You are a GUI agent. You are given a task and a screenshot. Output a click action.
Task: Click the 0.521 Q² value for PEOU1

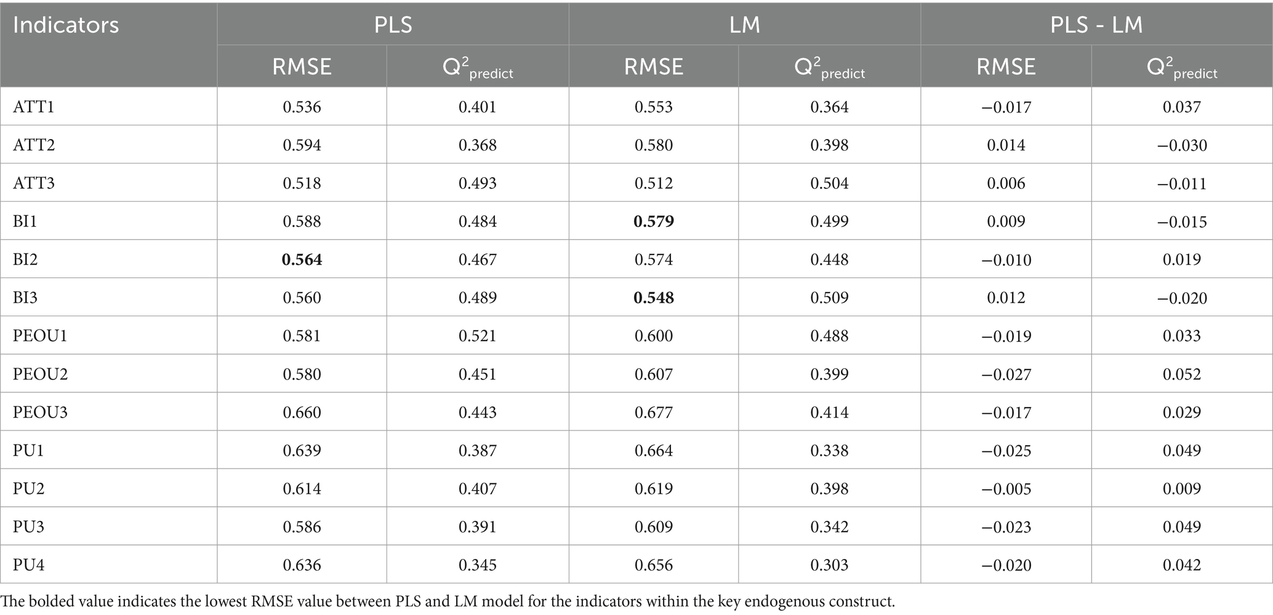(x=477, y=336)
